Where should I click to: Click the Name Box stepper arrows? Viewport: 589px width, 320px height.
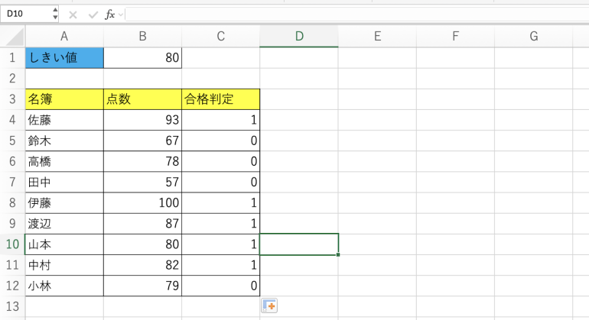point(55,14)
